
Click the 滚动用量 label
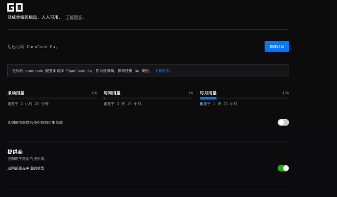(x=16, y=93)
